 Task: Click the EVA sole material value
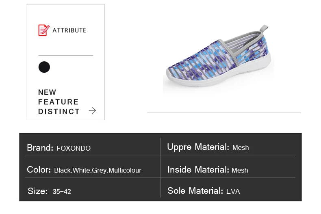[233, 192]
